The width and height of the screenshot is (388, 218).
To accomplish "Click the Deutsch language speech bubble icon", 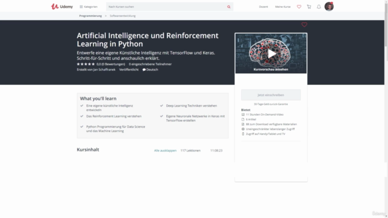I will tap(144, 70).
